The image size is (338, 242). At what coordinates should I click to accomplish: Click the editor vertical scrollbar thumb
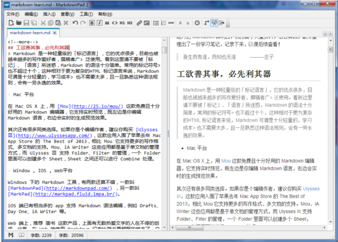click(x=165, y=50)
